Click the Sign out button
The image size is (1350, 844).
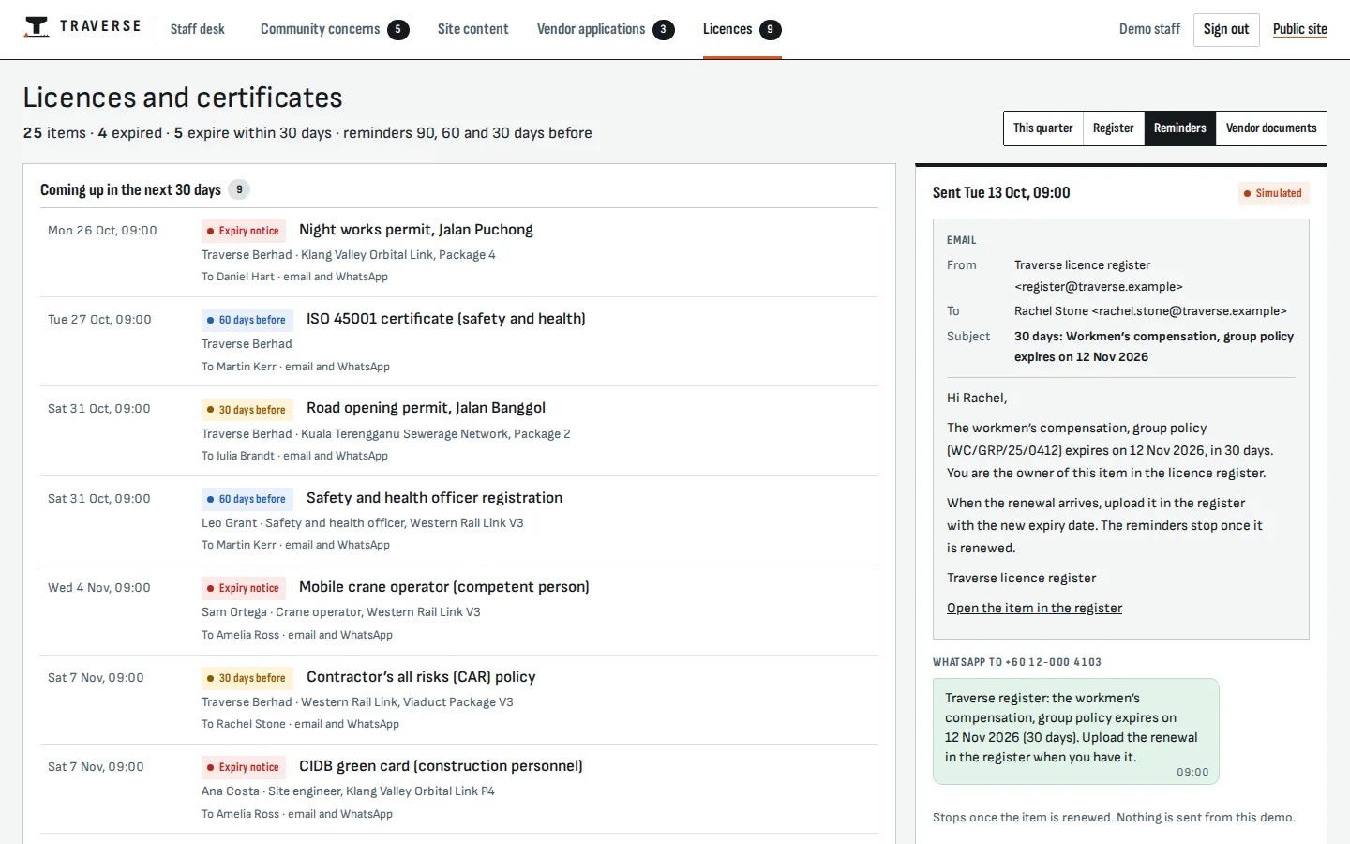(1226, 29)
